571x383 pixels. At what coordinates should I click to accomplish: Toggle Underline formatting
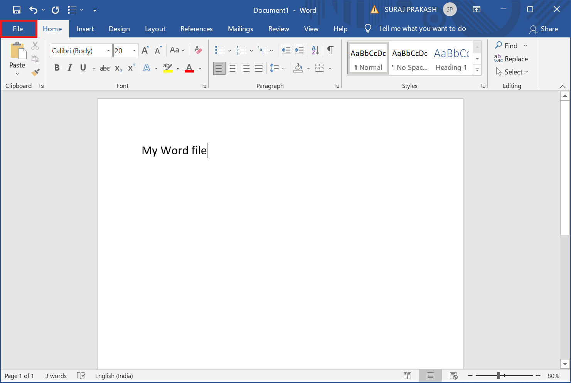tap(83, 68)
